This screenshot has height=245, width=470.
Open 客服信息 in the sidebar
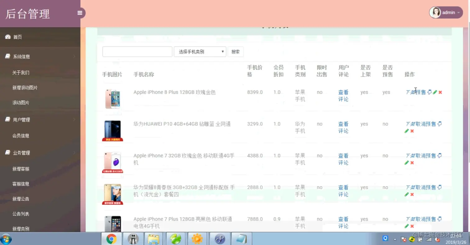21,184
